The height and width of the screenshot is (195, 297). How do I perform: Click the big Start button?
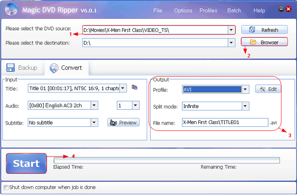[27, 163]
